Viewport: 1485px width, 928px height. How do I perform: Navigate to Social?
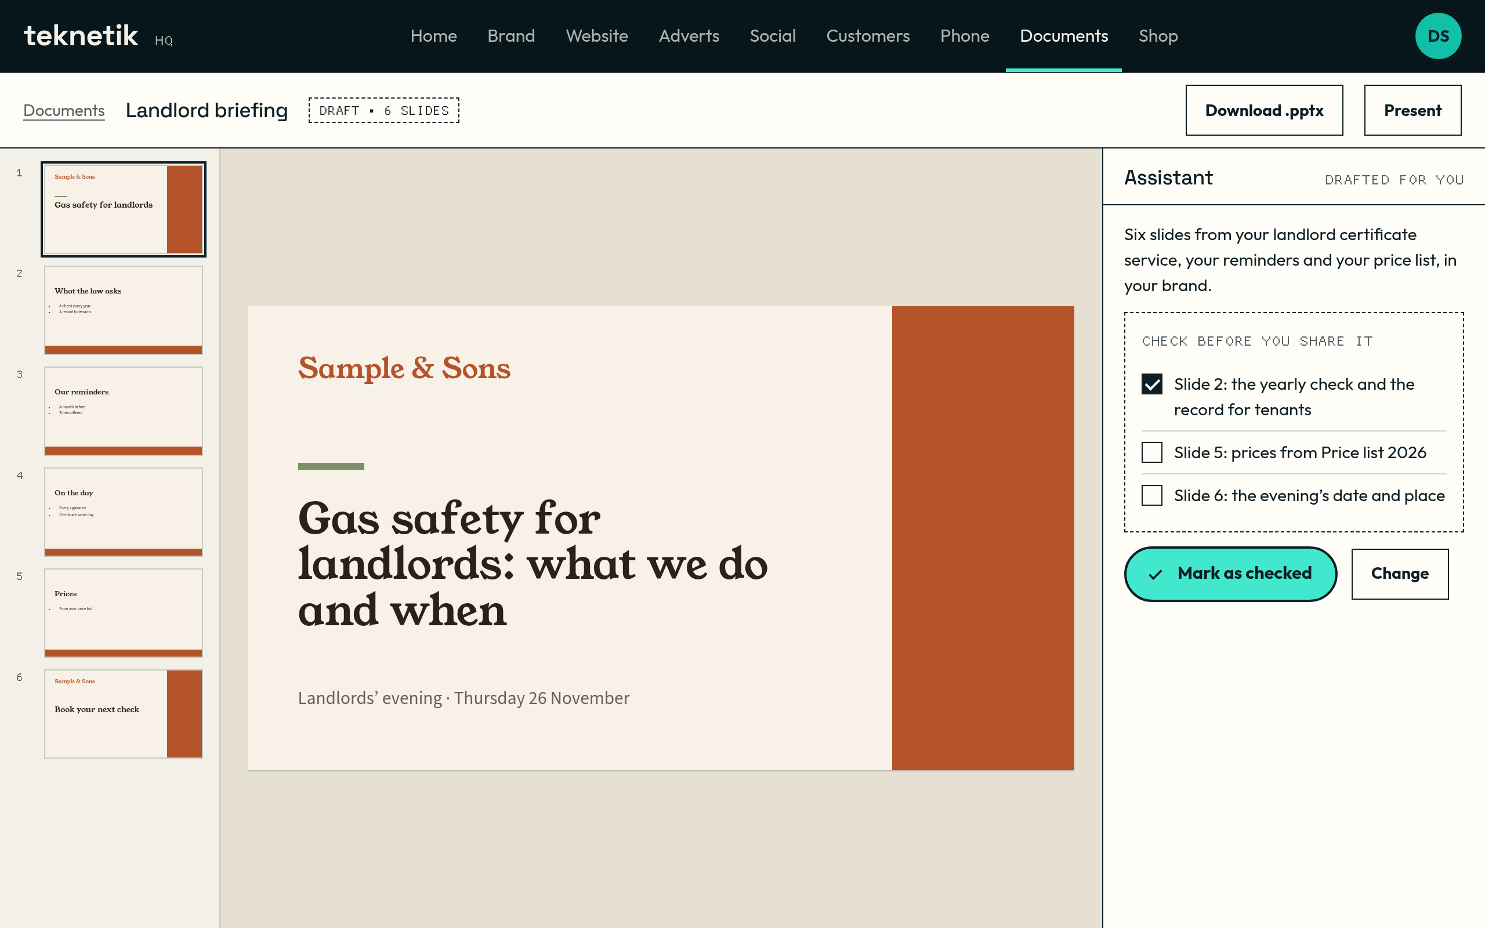pyautogui.click(x=773, y=36)
